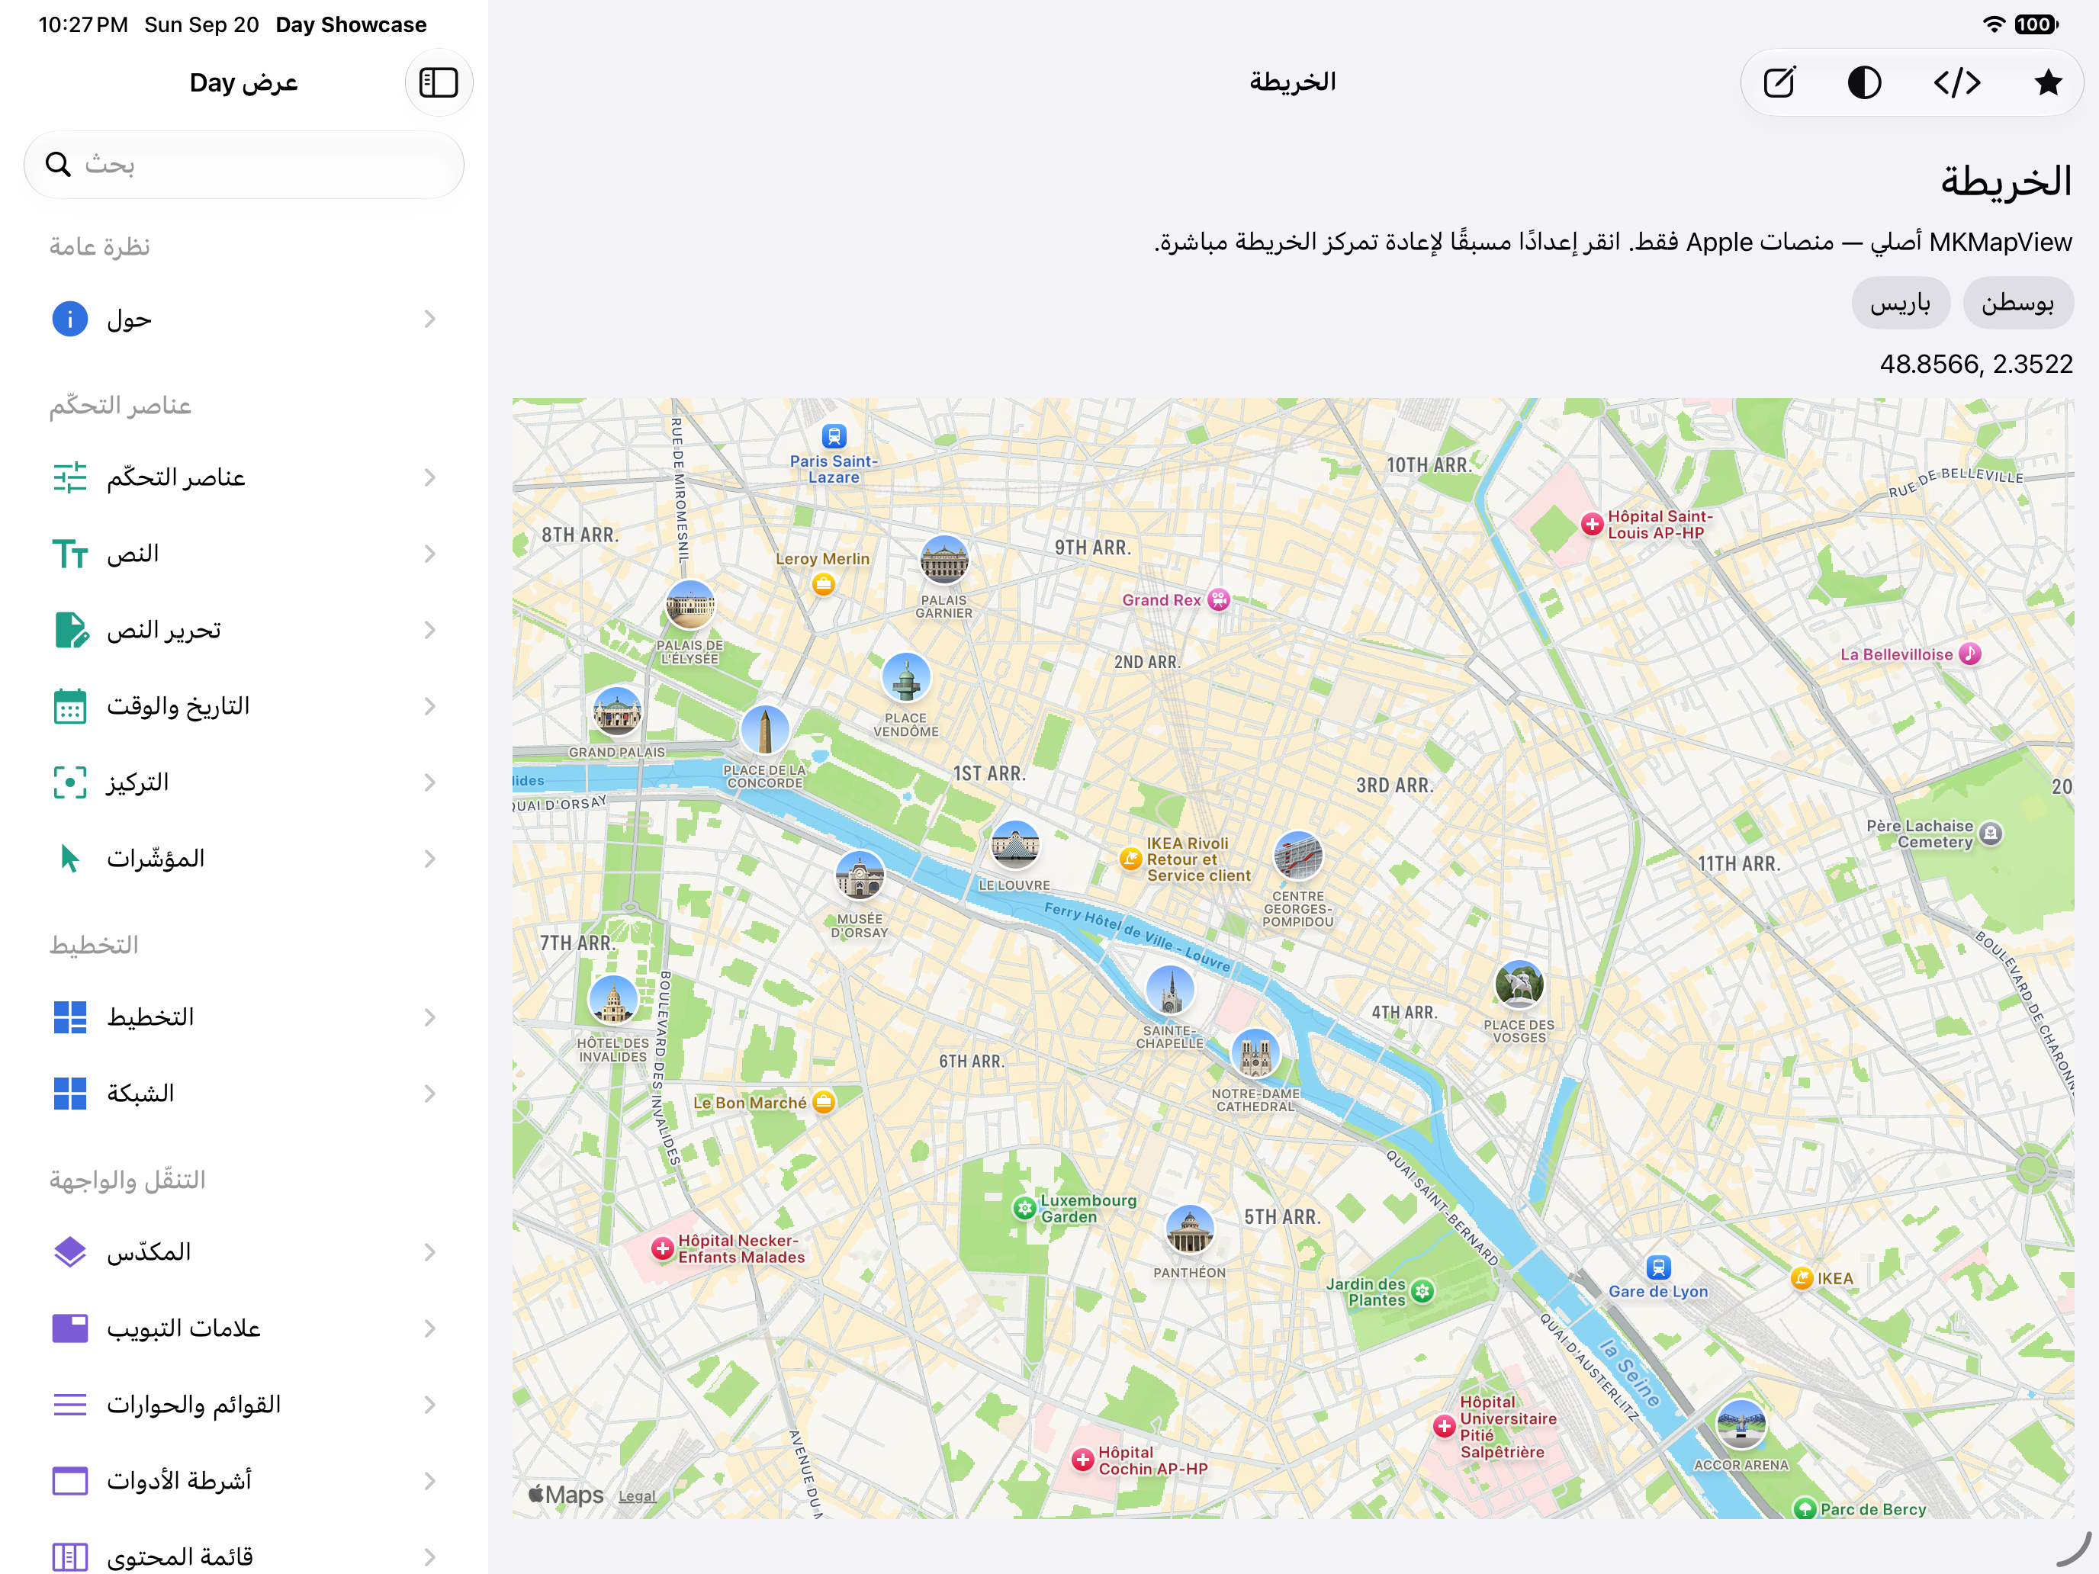Open the Legal link on the map
The image size is (2099, 1574).
pyautogui.click(x=637, y=1496)
